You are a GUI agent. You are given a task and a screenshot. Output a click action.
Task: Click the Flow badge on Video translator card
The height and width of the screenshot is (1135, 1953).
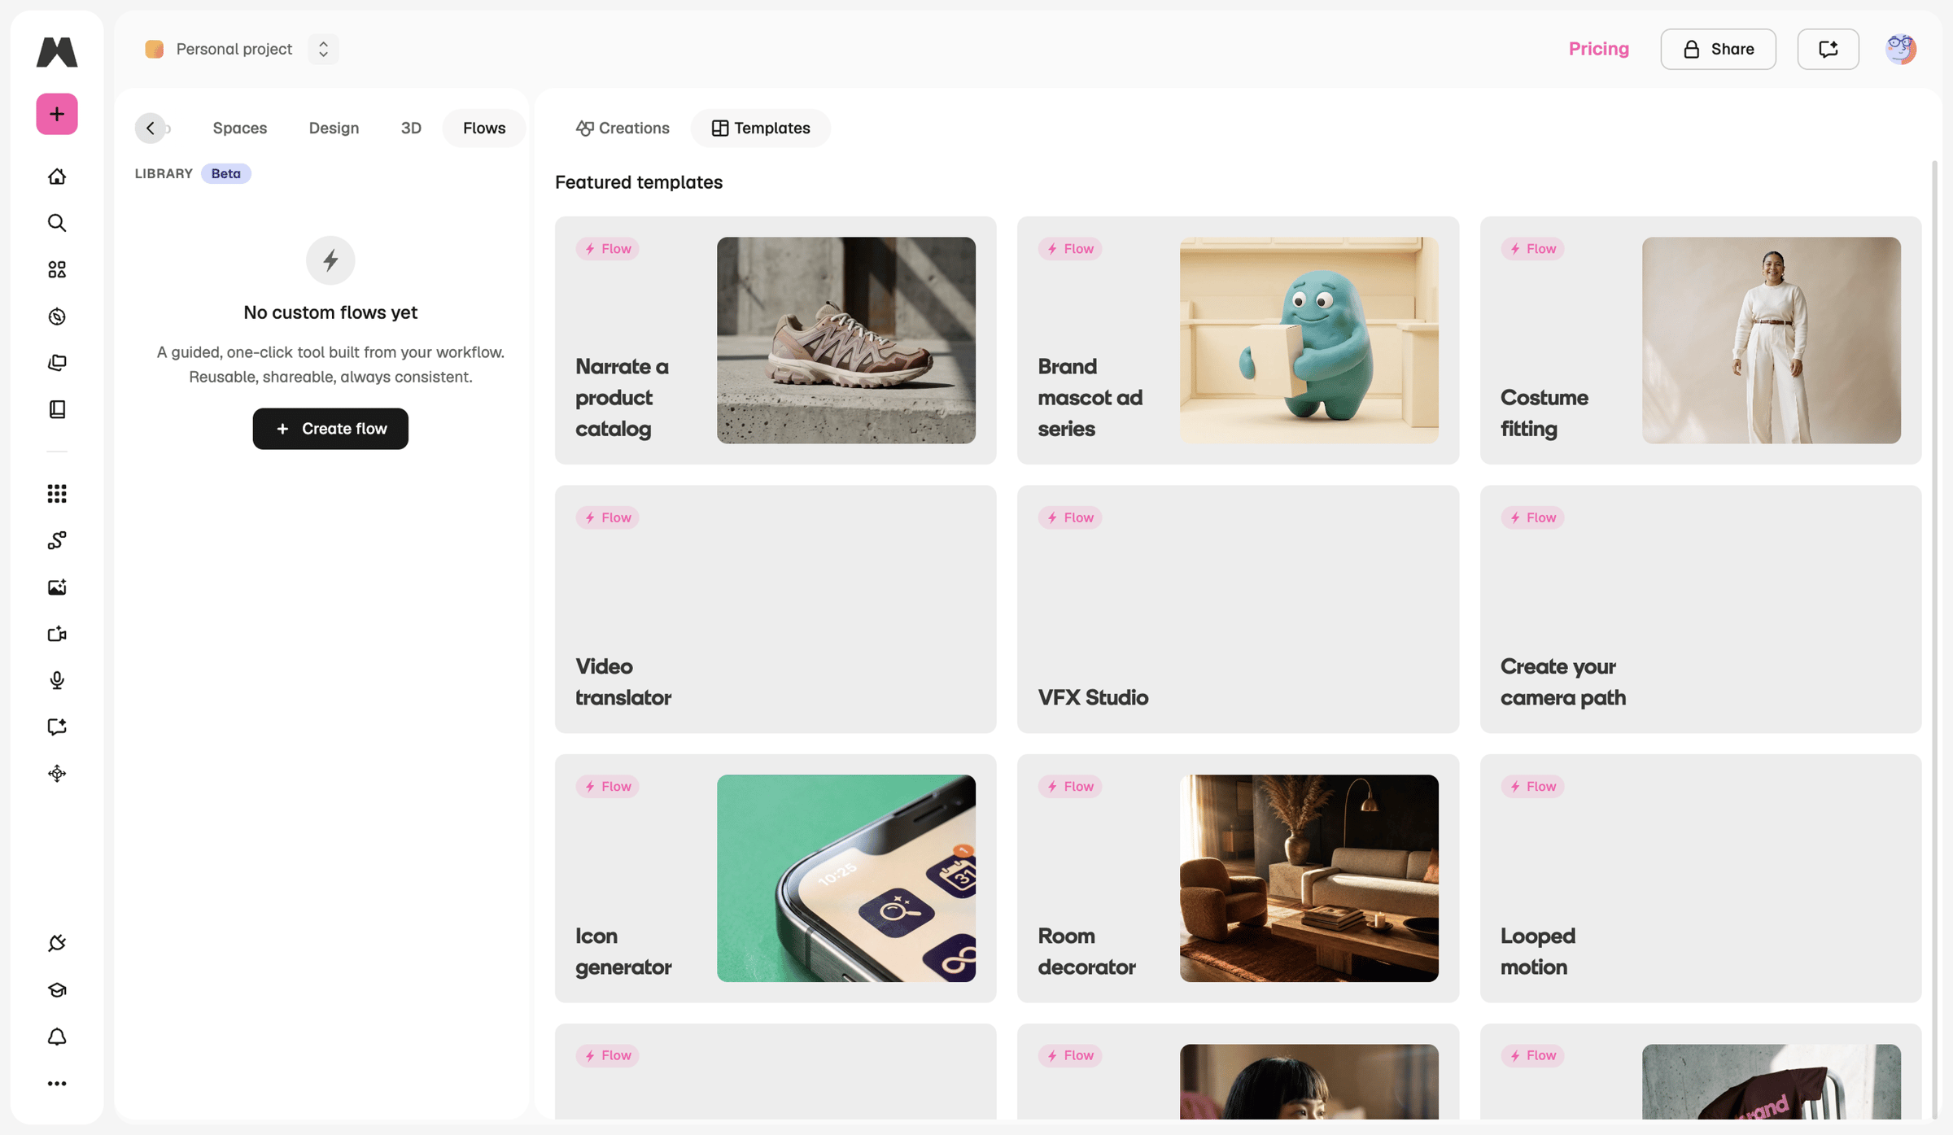pos(607,517)
